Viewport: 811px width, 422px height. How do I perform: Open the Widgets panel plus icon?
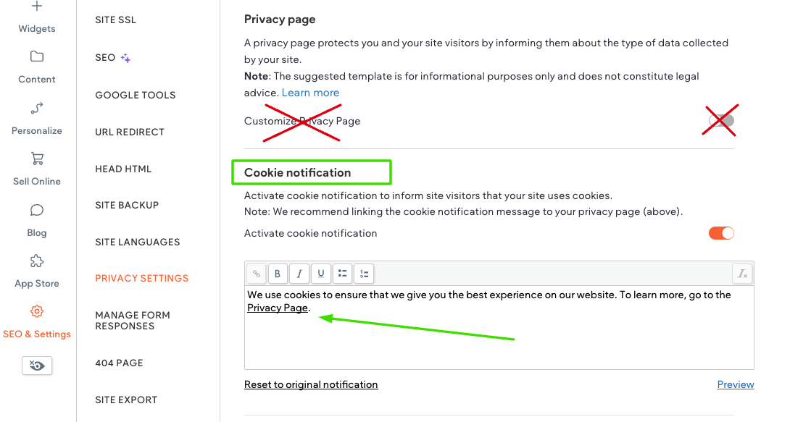point(37,7)
